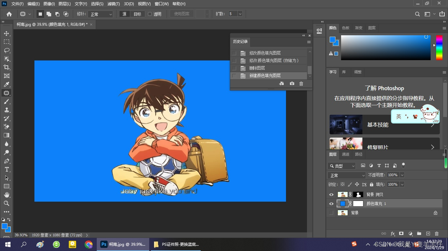Select the Path Selection tool
This screenshot has width=448, height=251.
click(x=7, y=178)
